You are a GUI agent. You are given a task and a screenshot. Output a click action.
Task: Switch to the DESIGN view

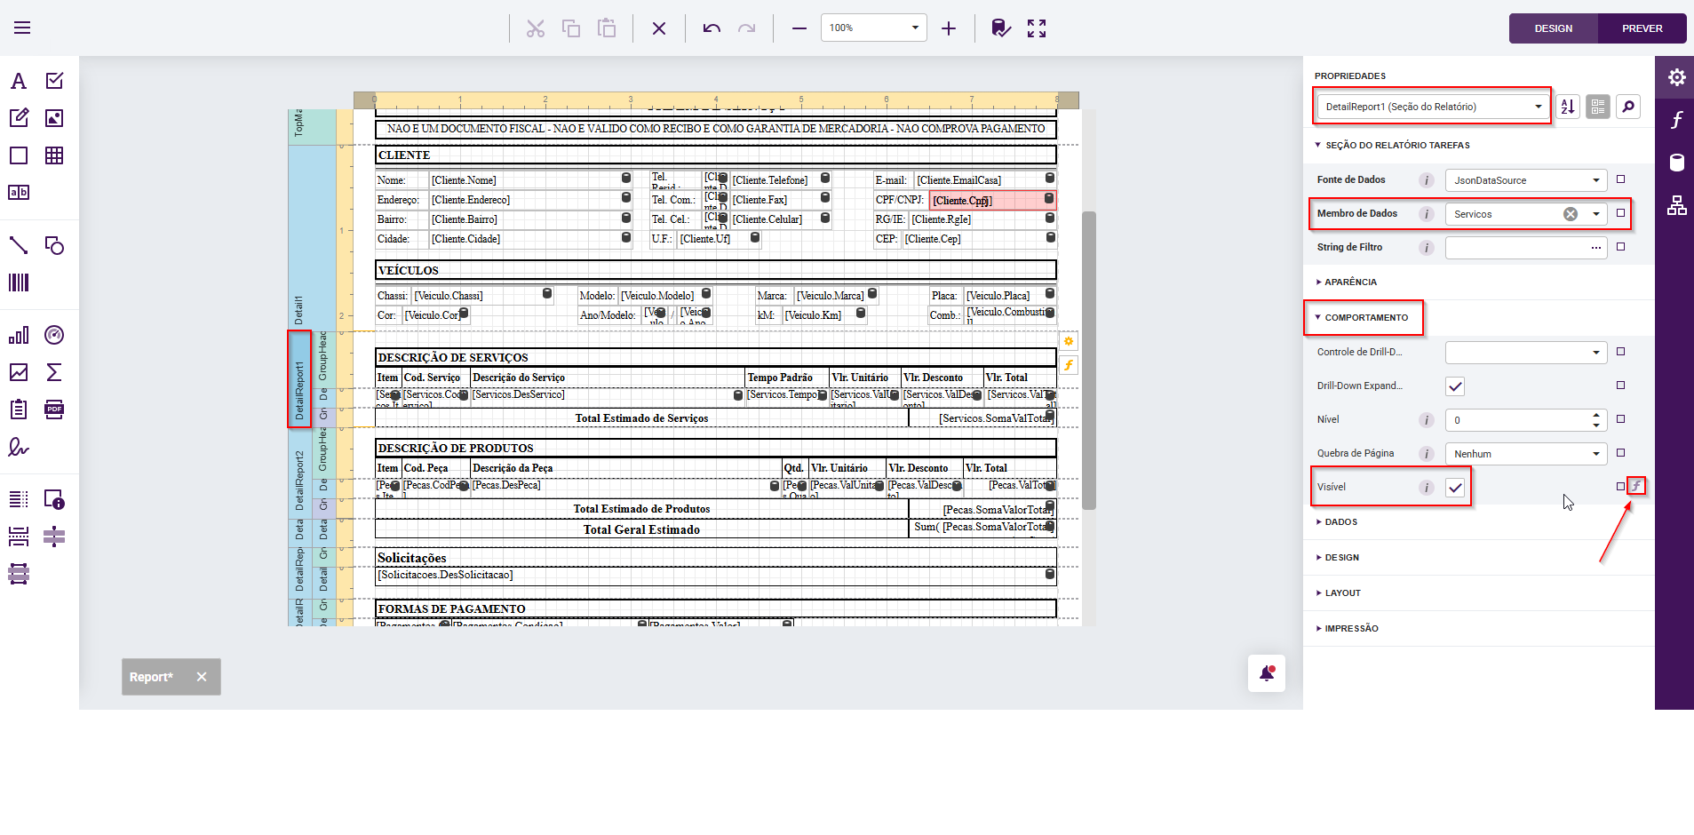click(x=1554, y=28)
